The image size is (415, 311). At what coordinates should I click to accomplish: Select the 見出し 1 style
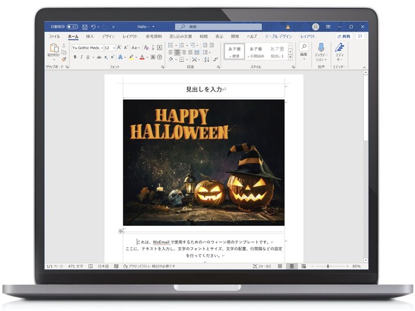[277, 52]
